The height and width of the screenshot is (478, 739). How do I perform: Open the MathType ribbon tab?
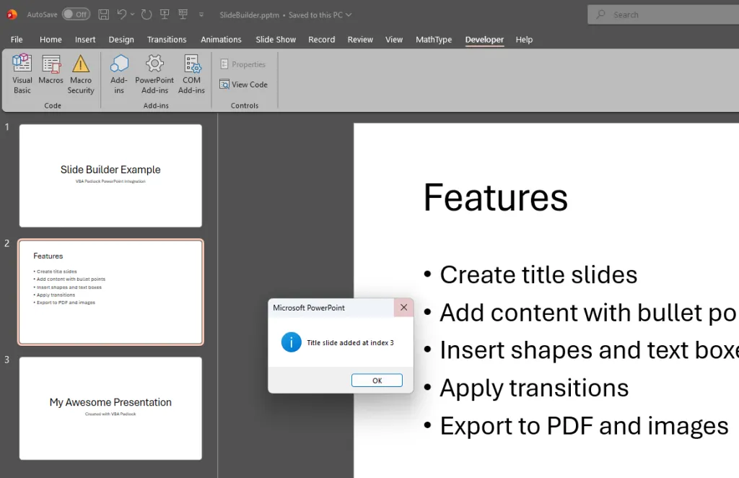[x=434, y=40]
